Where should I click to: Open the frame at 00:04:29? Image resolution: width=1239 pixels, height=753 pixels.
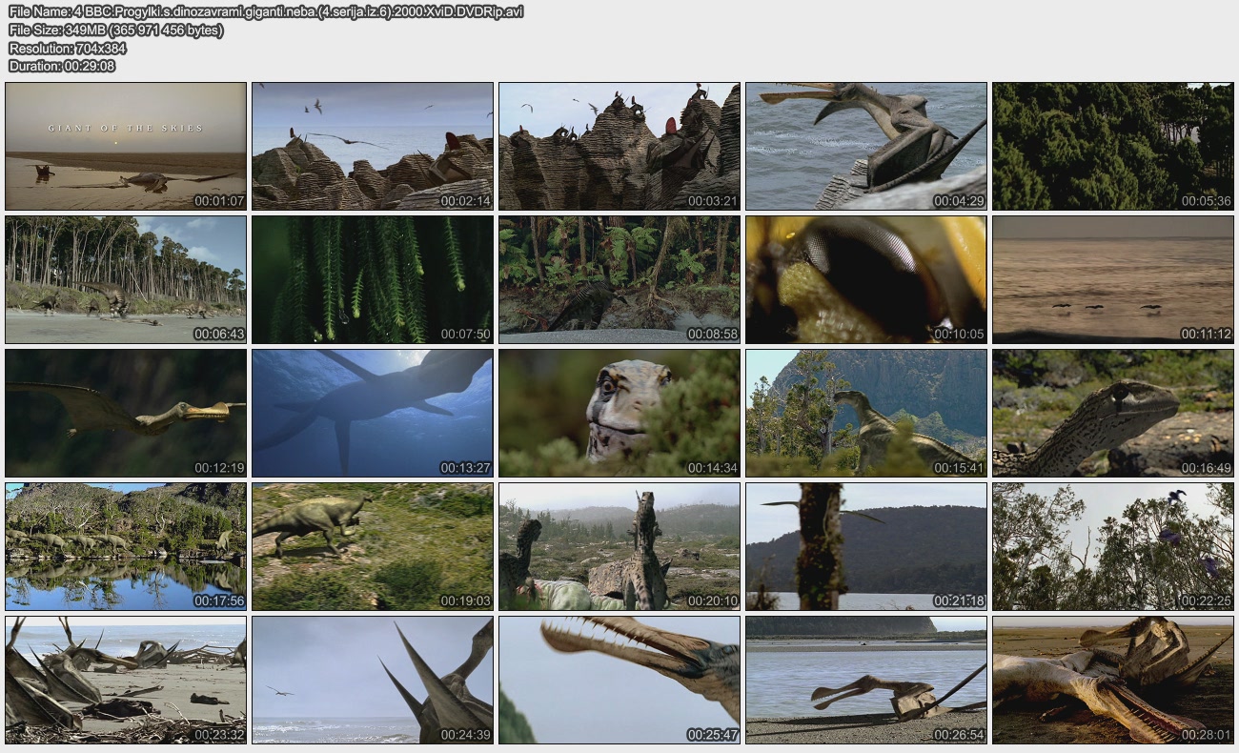[866, 146]
